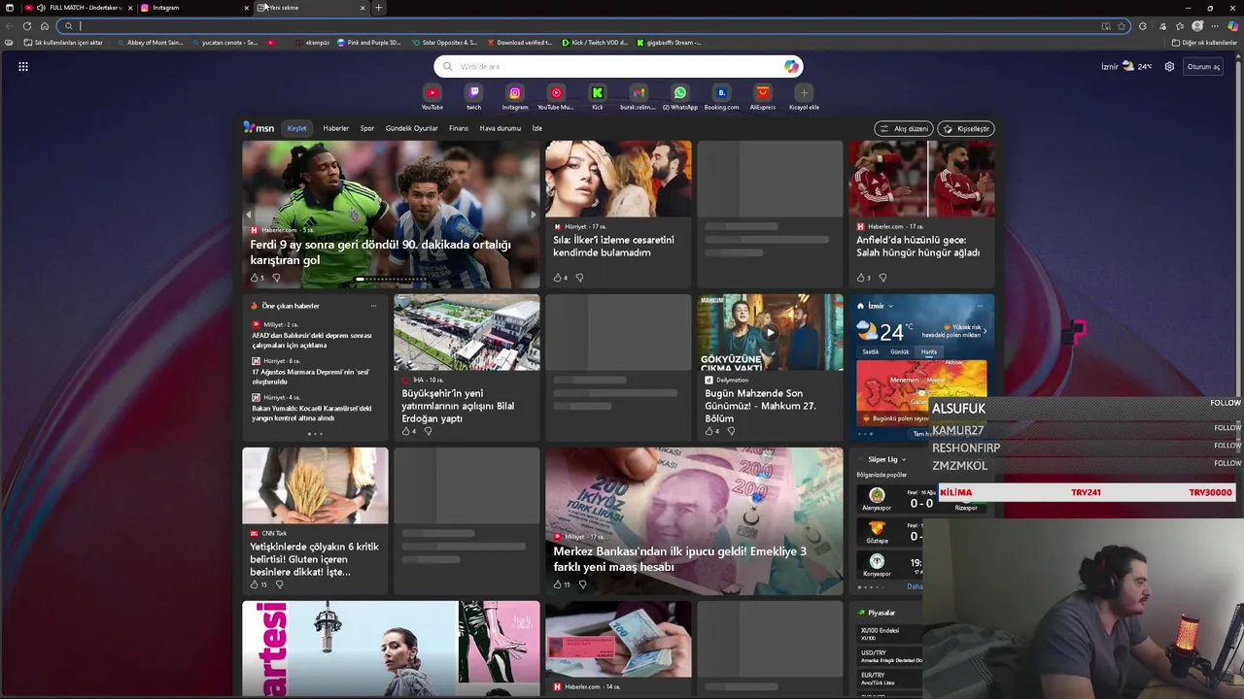Click the Akış düzeni button
This screenshot has height=699, width=1244.
tap(904, 128)
